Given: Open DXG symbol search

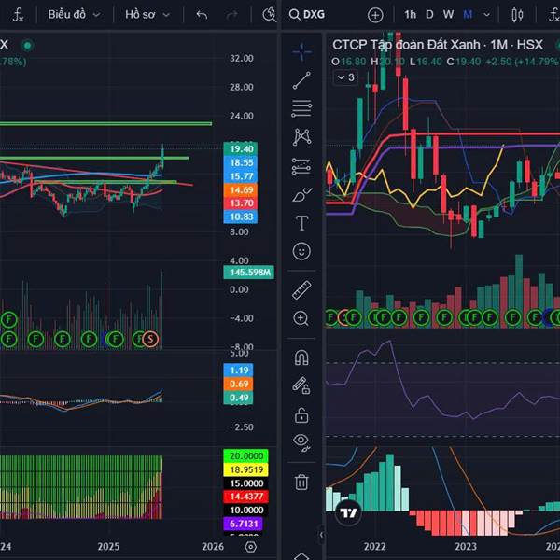Looking at the screenshot, I should pos(307,15).
